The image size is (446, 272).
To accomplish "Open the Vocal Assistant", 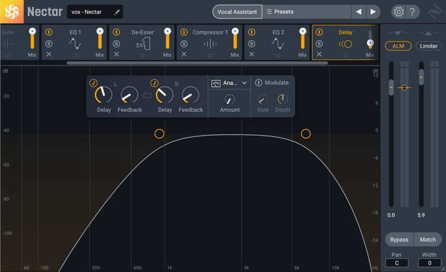I will pyautogui.click(x=237, y=12).
